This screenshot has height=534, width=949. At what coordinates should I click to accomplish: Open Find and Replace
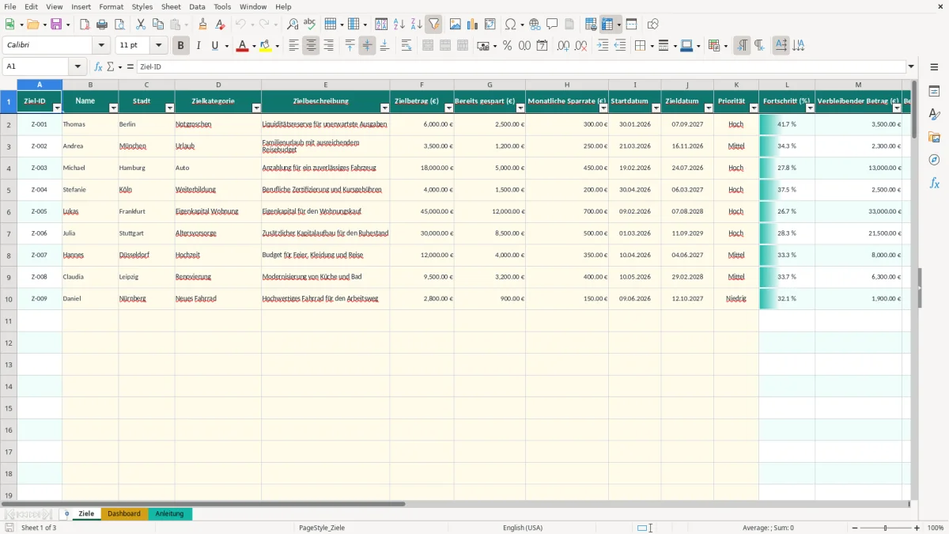293,25
